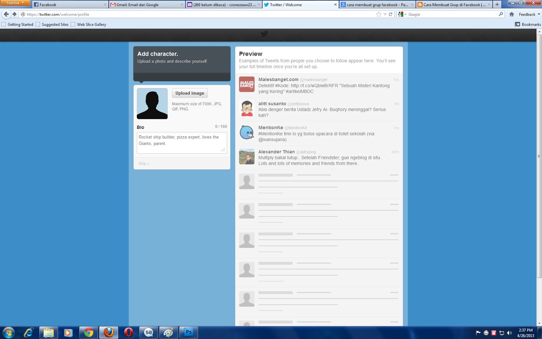
Task: Click the browser forward arrow
Action: 14,14
